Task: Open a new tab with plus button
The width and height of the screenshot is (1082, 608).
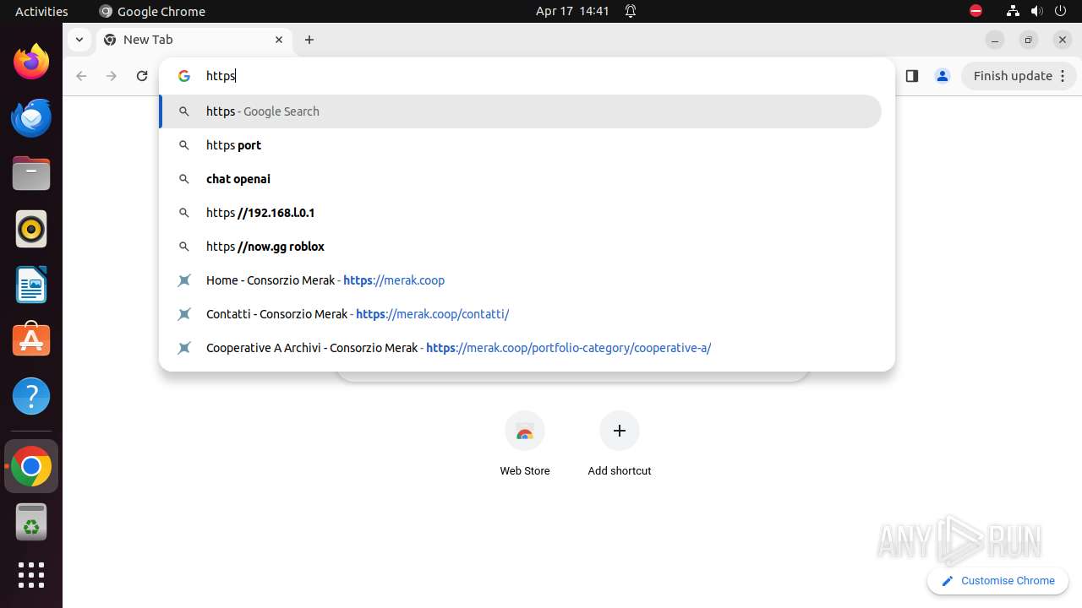Action: coord(309,40)
